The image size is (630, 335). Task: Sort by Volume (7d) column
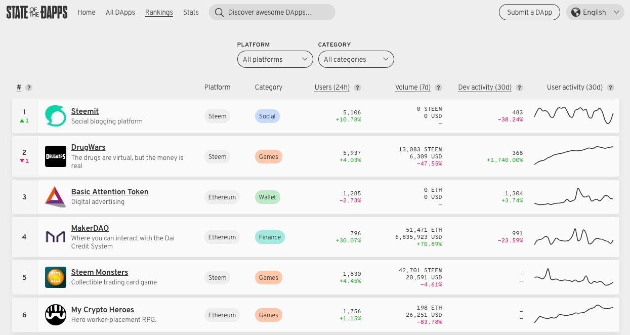pyautogui.click(x=413, y=88)
